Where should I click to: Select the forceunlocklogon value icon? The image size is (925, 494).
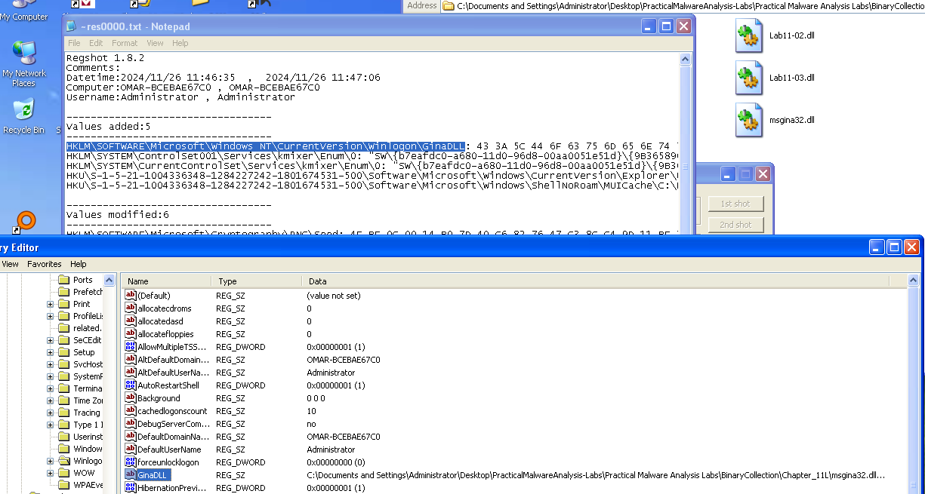[131, 462]
